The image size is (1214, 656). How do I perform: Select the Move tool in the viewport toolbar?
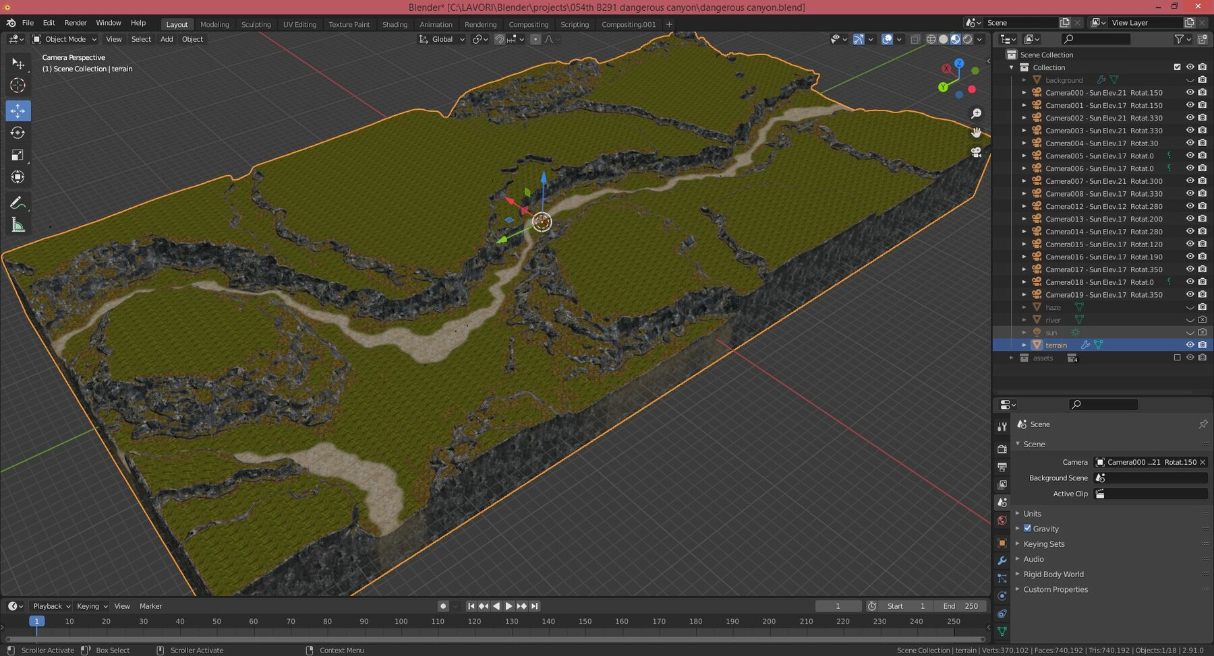(x=18, y=110)
